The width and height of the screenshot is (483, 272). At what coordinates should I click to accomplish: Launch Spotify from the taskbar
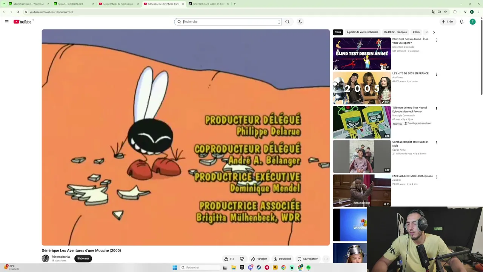pos(308,267)
